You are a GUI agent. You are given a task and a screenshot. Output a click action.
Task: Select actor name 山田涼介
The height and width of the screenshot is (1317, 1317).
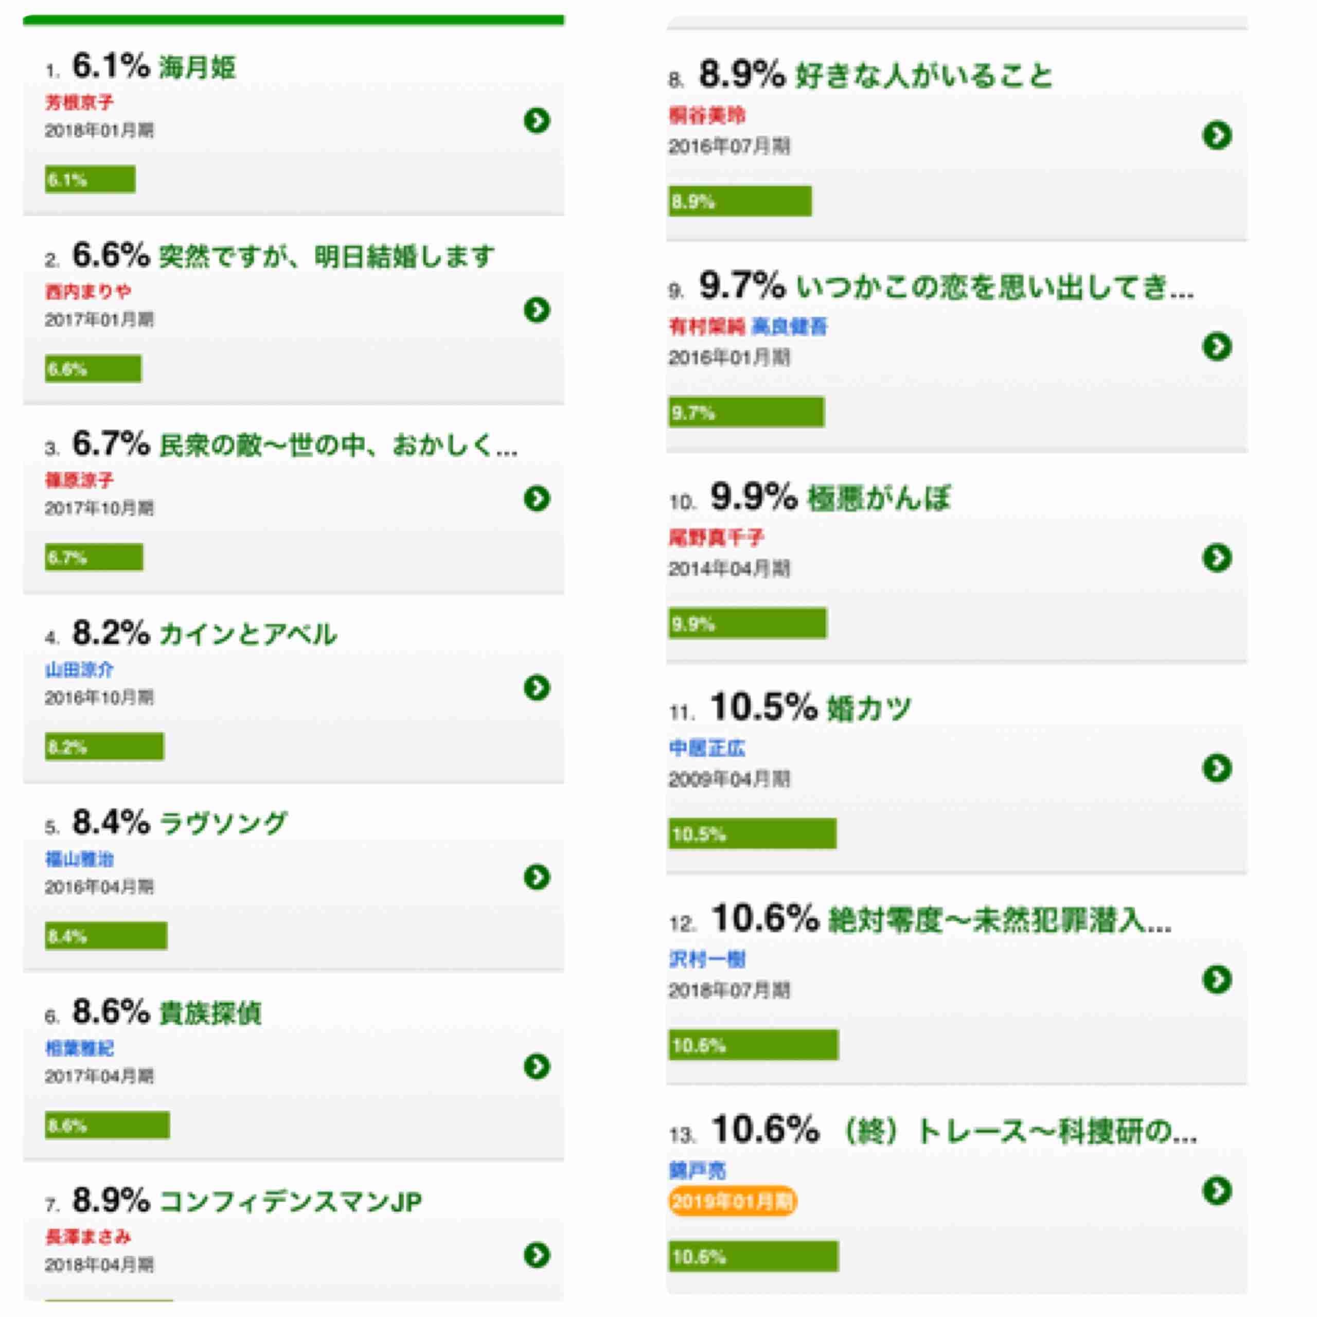click(x=79, y=669)
